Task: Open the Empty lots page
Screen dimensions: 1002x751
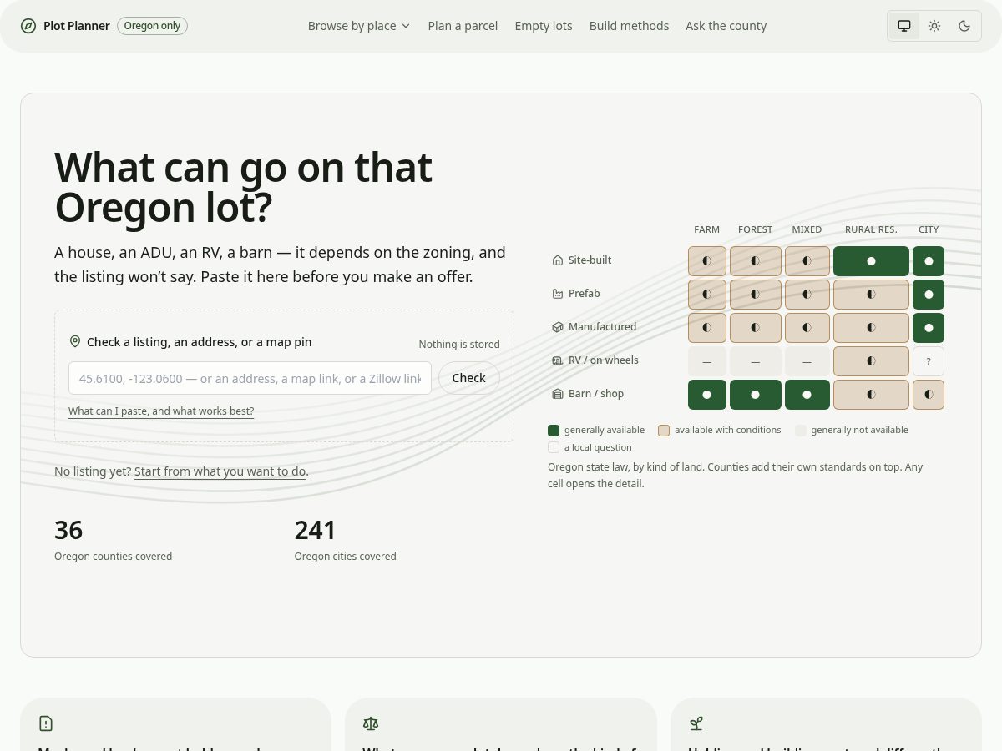Action: point(544,26)
